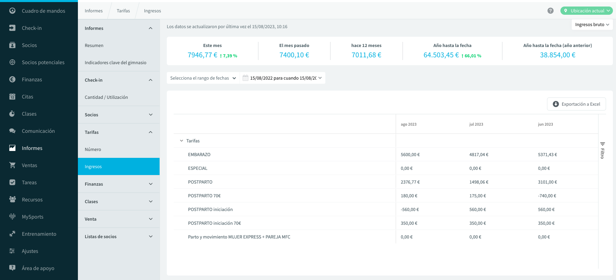
Task: Click Exportación a Excel button
Action: click(577, 104)
